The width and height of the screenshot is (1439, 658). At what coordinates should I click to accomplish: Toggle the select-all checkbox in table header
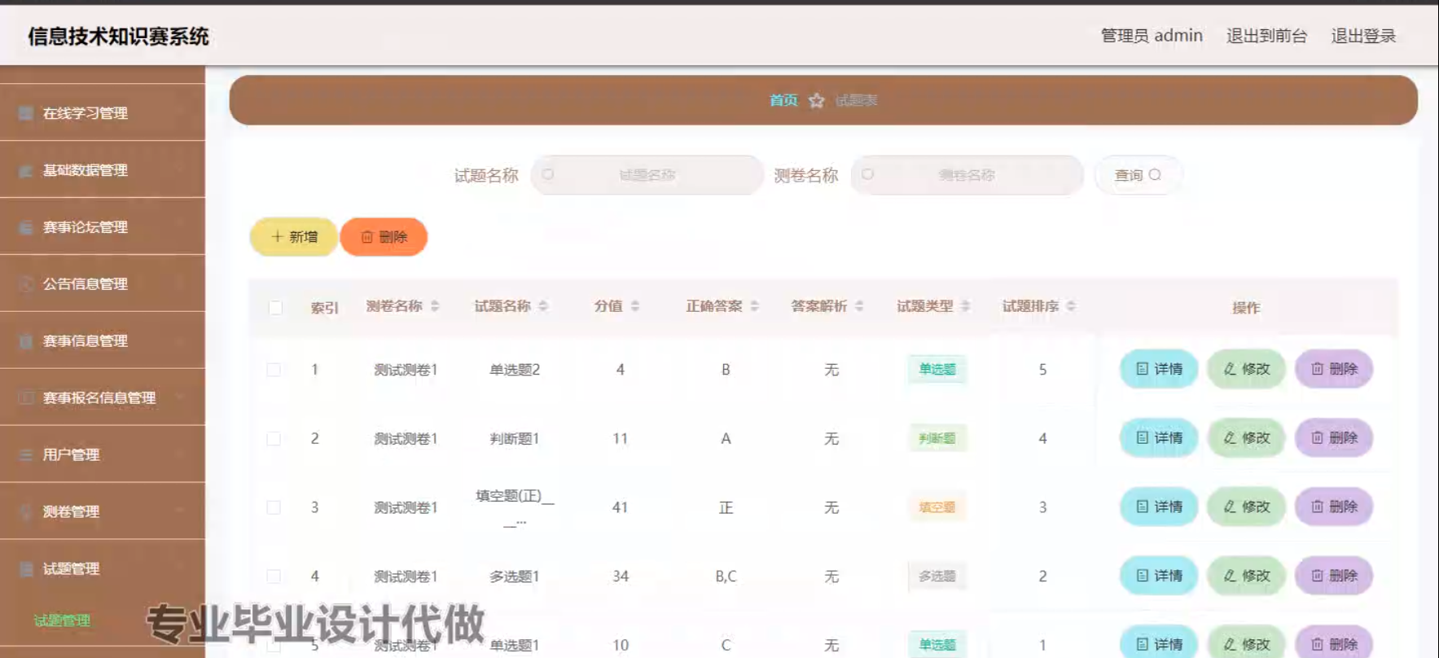275,308
